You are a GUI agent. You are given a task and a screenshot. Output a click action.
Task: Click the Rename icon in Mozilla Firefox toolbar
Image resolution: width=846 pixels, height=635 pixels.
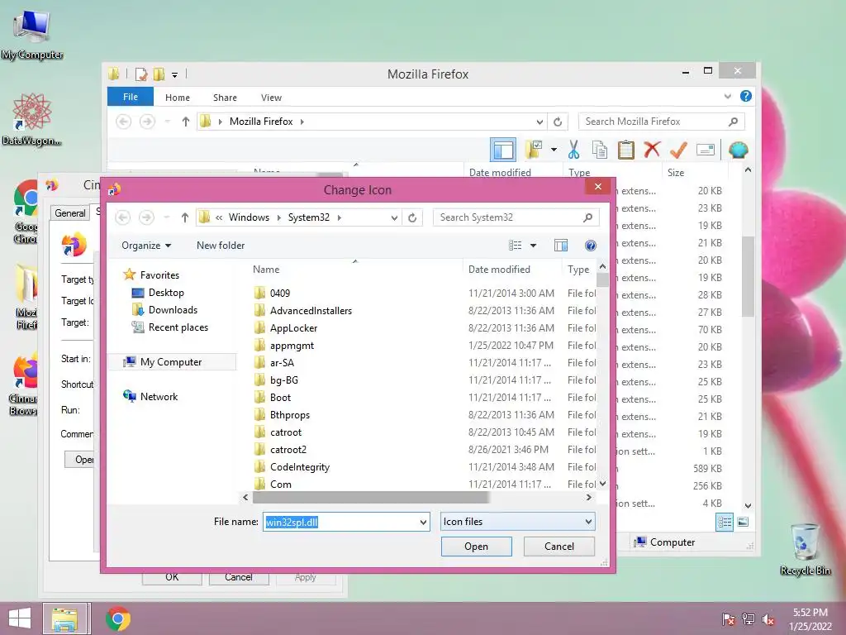tap(706, 150)
